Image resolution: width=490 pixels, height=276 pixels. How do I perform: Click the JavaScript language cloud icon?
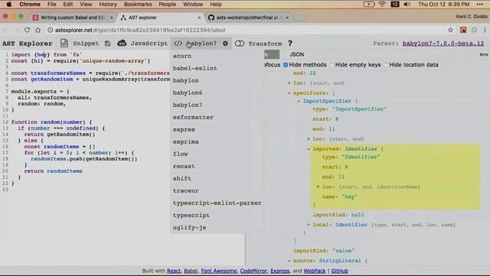pyautogui.click(x=122, y=43)
